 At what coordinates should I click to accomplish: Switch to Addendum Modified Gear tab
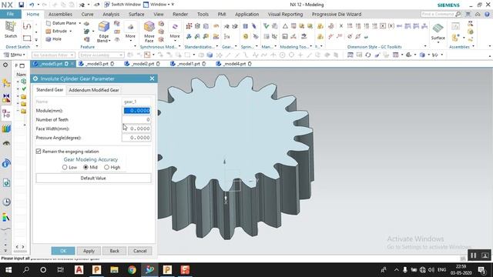[94, 90]
